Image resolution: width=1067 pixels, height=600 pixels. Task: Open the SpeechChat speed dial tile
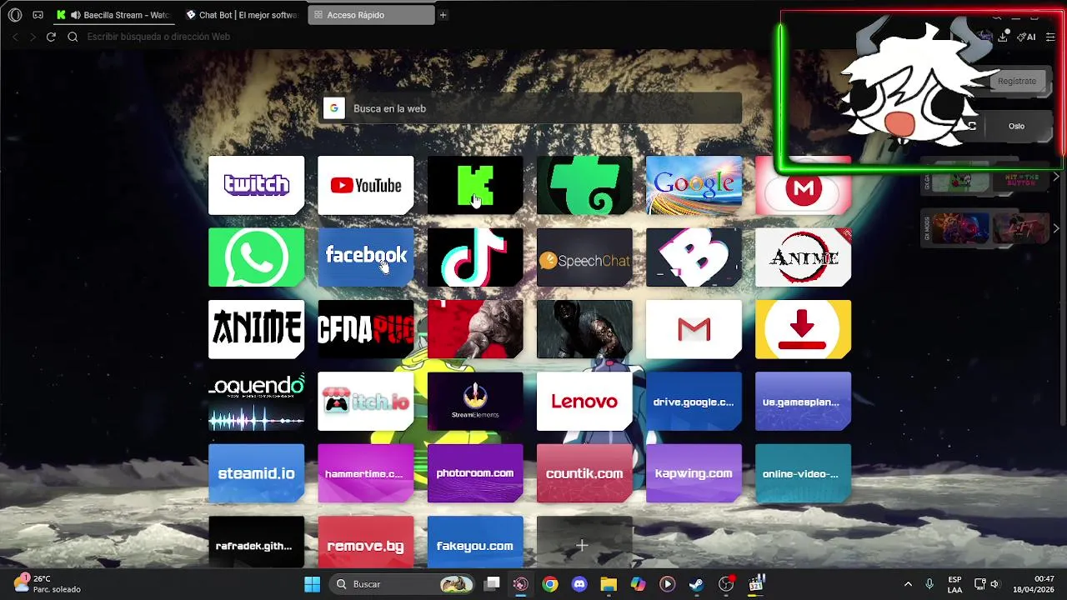pos(584,257)
